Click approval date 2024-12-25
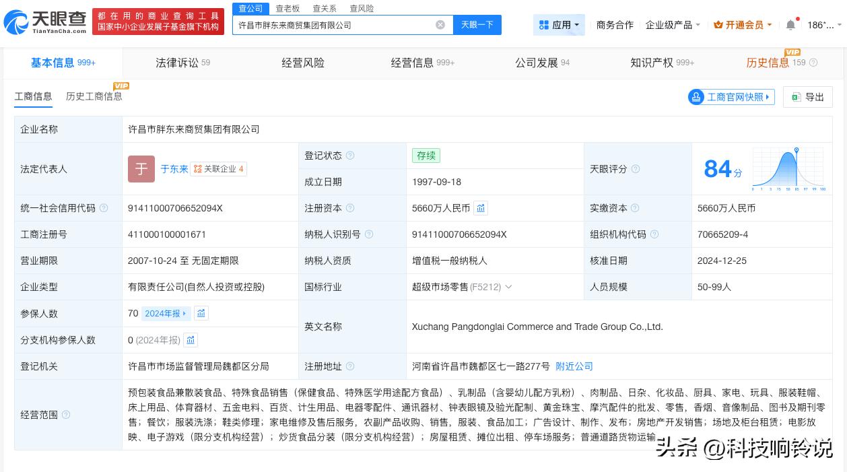The width and height of the screenshot is (847, 472). (x=722, y=261)
